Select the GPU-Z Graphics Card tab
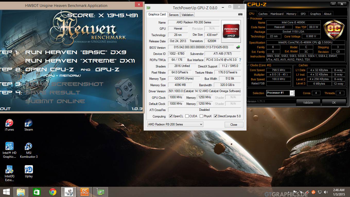This screenshot has height=197, width=350. [157, 14]
